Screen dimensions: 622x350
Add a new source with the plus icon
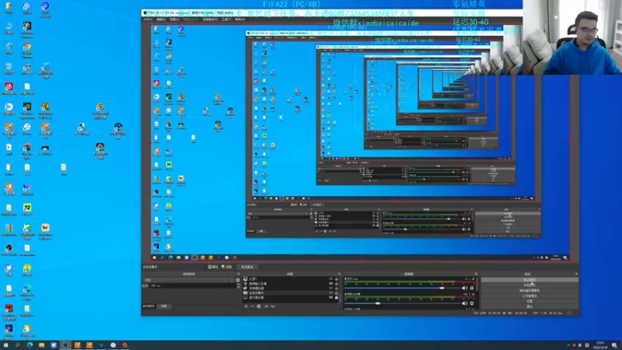click(246, 306)
